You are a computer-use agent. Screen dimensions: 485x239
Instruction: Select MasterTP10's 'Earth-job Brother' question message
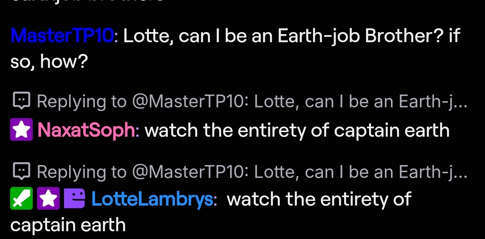coord(292,36)
